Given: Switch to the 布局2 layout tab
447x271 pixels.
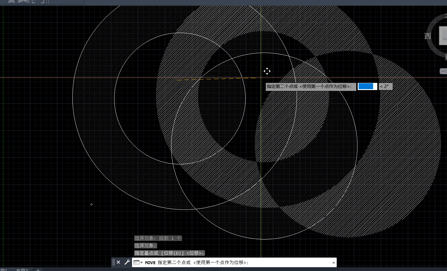Looking at the screenshot, I should coord(22,270).
